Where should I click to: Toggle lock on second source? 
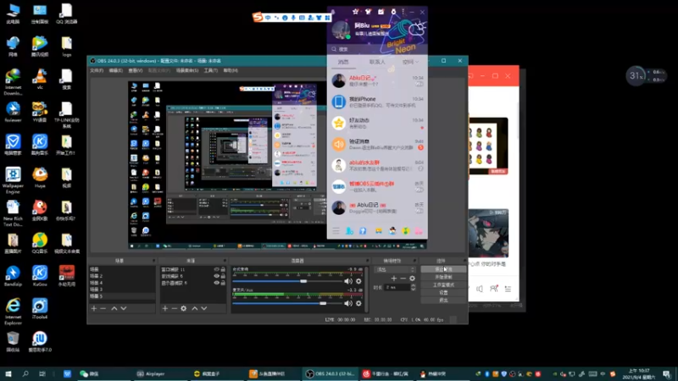(223, 276)
